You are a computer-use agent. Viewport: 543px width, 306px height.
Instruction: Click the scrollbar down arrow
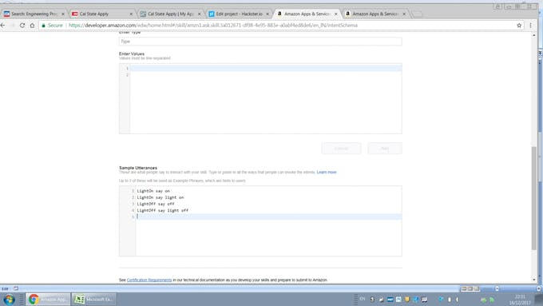click(533, 280)
